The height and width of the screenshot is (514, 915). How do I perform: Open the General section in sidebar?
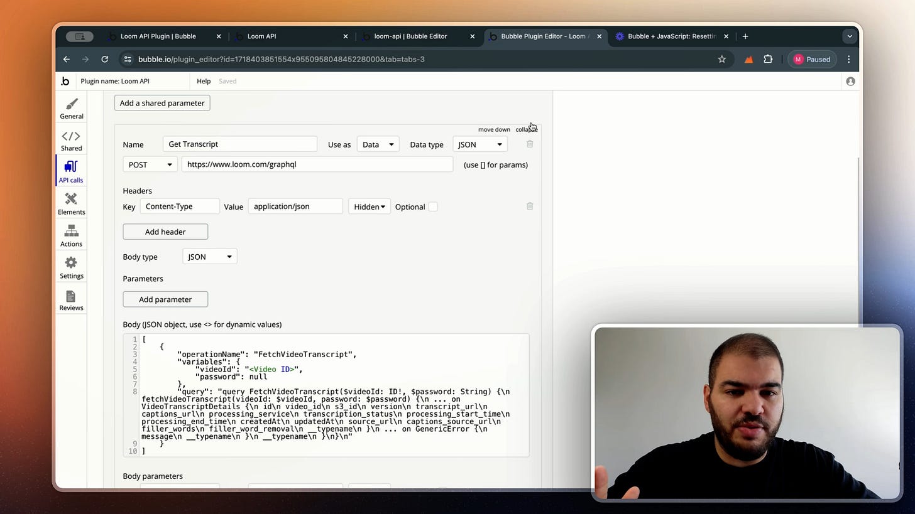(x=71, y=108)
